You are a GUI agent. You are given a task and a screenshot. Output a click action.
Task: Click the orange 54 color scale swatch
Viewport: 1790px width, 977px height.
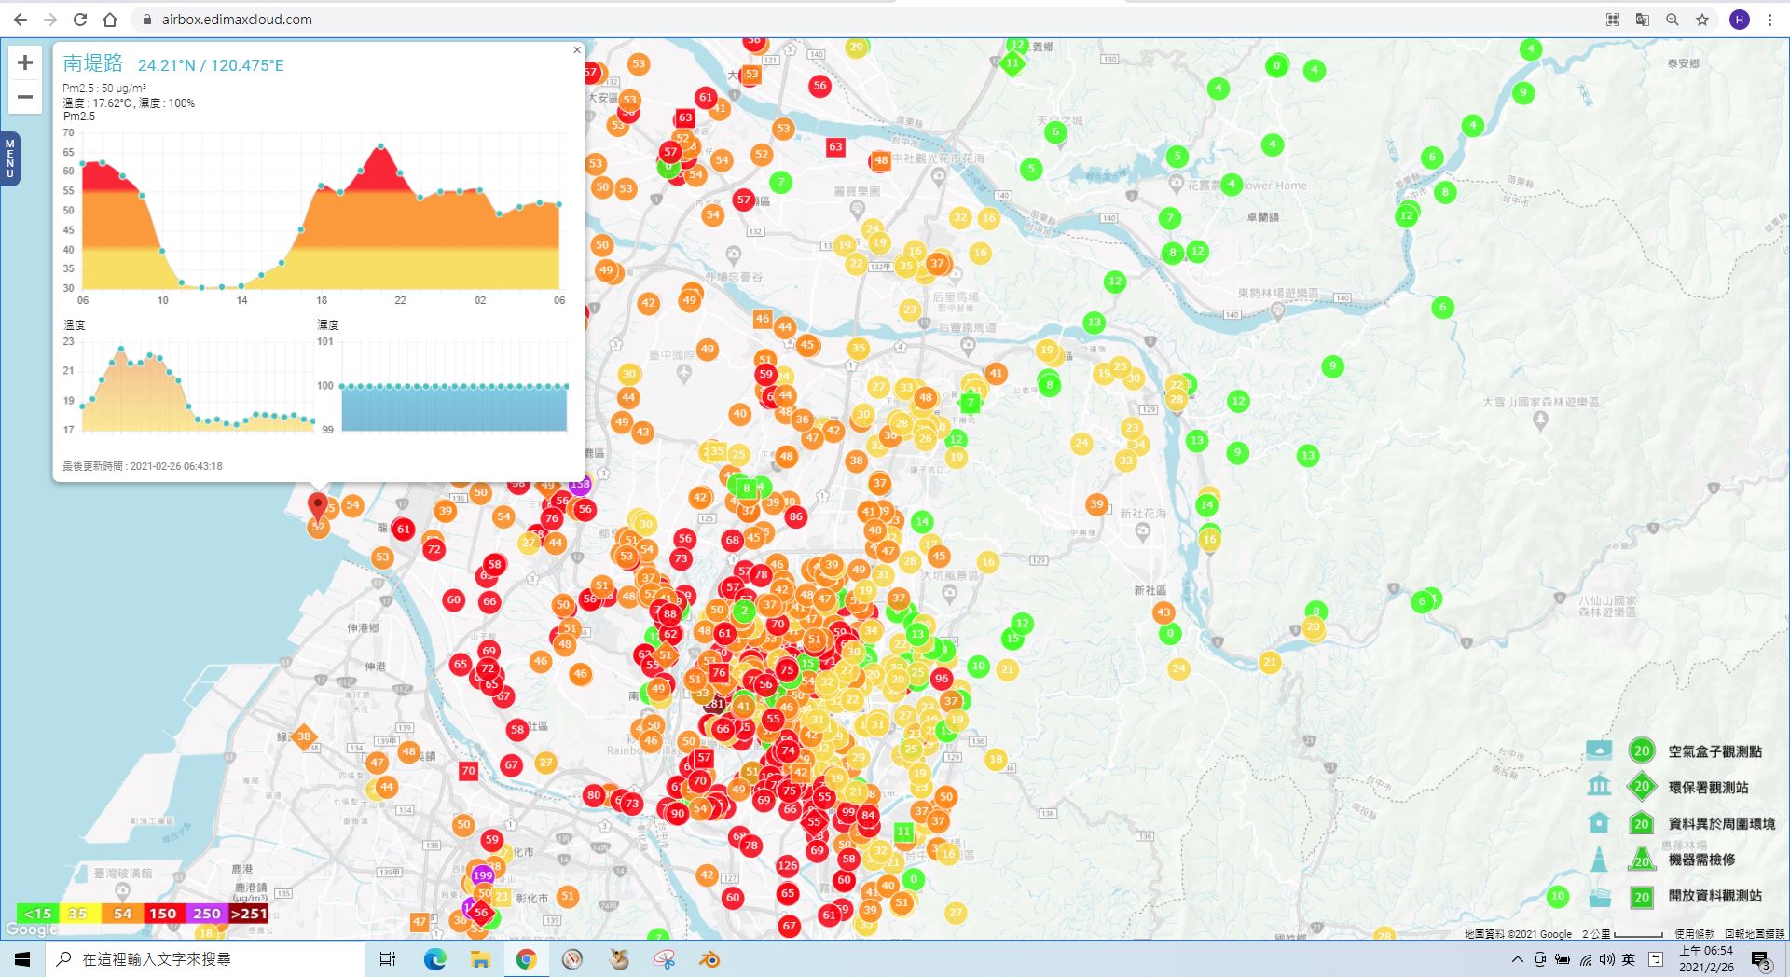point(121,914)
